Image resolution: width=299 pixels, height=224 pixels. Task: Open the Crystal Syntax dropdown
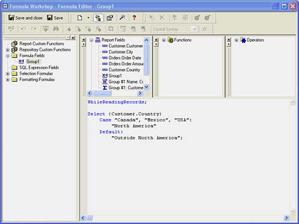coord(175,29)
